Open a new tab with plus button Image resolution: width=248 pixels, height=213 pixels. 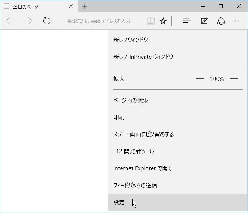click(84, 6)
